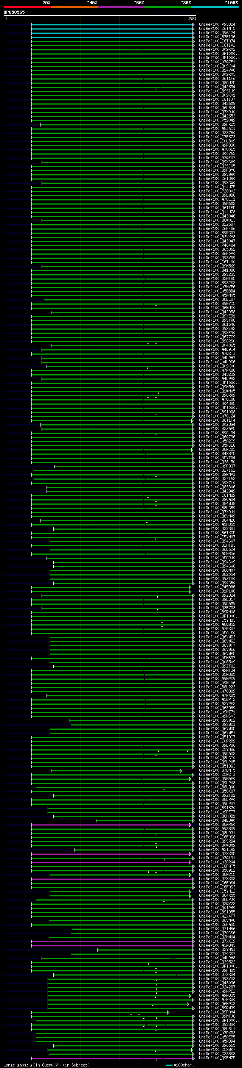Select the UniRef100_Q2YHN1 label
This screenshot has width=242, height=1068.
(217, 949)
